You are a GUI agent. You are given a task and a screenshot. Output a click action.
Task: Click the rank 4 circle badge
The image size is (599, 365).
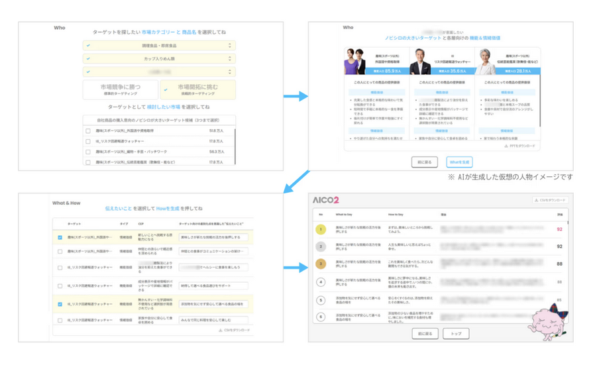click(321, 282)
